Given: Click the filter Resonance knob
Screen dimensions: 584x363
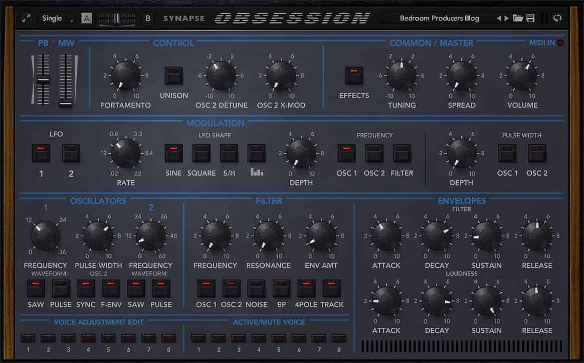Looking at the screenshot, I should (268, 236).
